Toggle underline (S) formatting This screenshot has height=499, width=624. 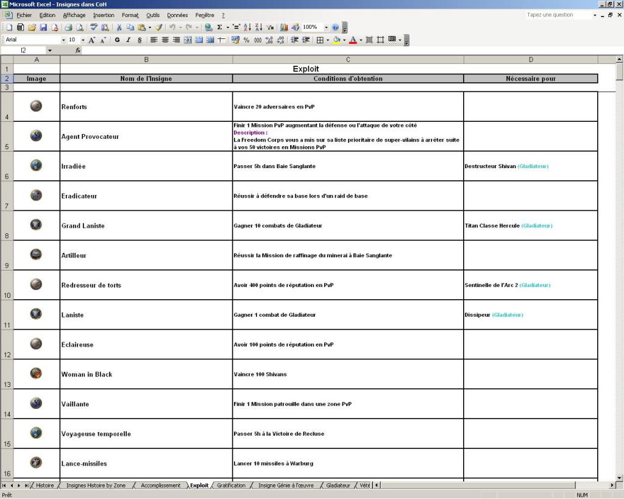click(140, 40)
